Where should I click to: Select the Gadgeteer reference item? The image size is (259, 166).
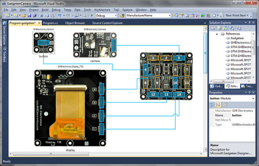tap(237, 38)
